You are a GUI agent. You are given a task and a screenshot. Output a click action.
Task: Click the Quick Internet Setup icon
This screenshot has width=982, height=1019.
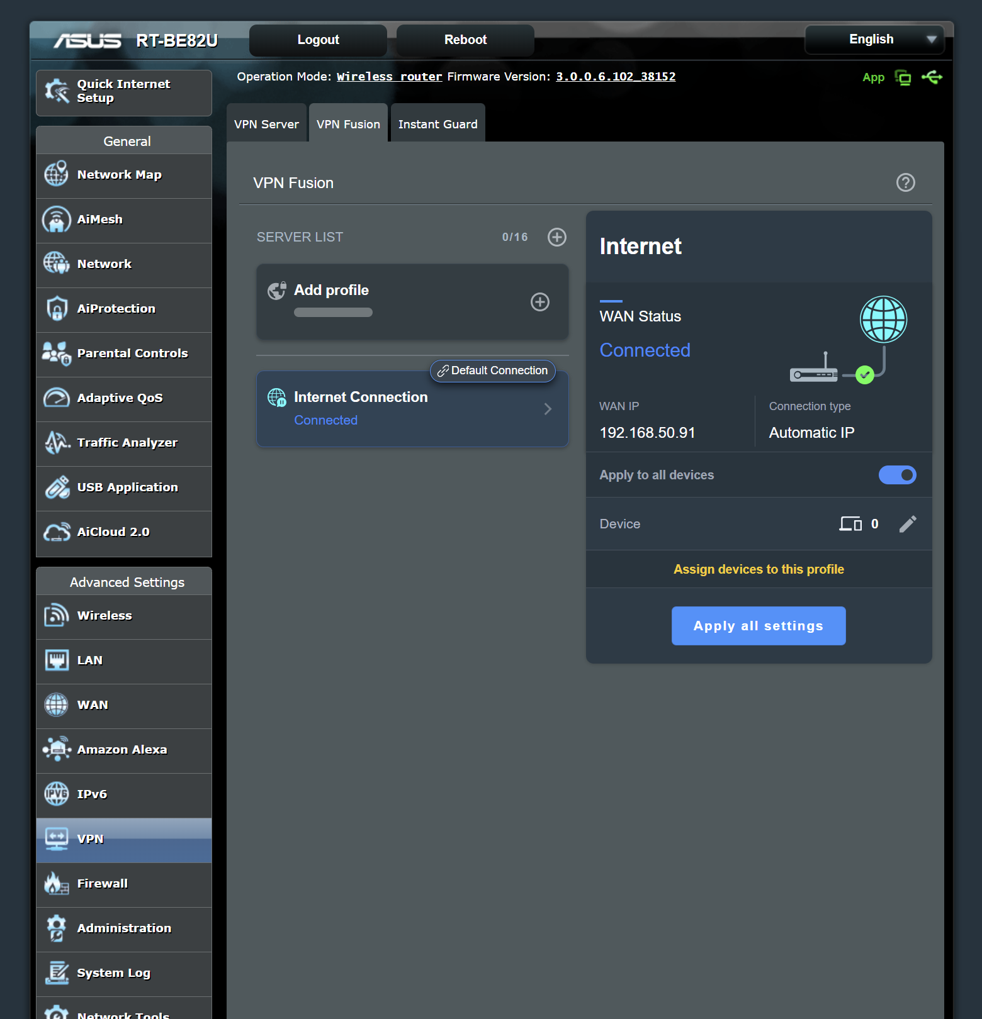(57, 91)
